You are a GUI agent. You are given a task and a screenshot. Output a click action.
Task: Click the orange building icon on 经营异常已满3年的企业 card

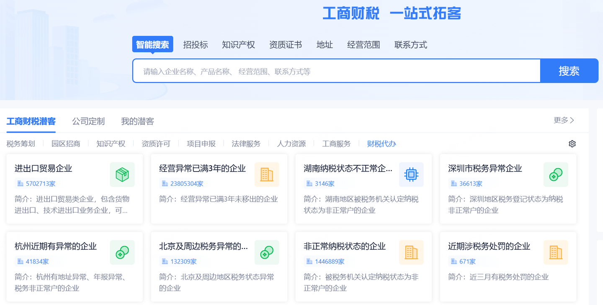[267, 174]
